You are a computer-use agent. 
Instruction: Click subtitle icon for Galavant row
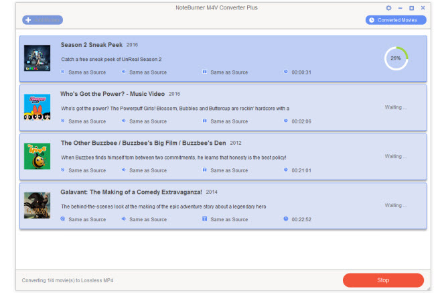205,219
